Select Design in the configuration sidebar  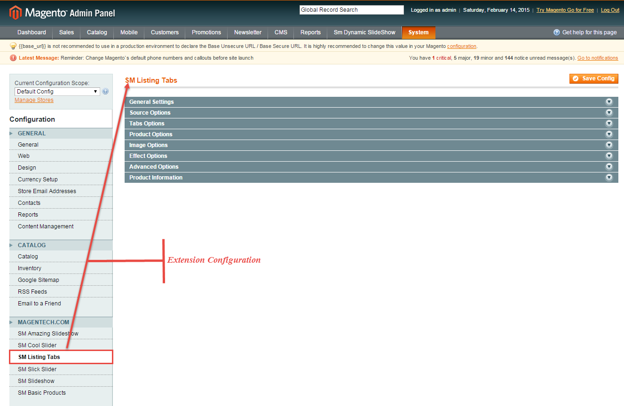61,168
